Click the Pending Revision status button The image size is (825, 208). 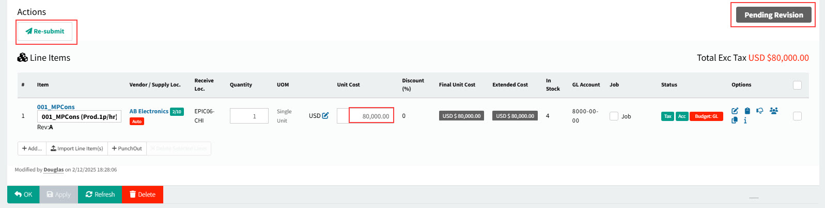(x=773, y=15)
